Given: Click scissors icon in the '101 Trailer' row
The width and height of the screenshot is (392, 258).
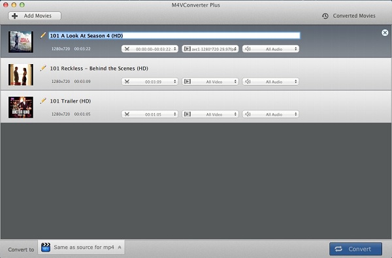Looking at the screenshot, I should pos(127,114).
